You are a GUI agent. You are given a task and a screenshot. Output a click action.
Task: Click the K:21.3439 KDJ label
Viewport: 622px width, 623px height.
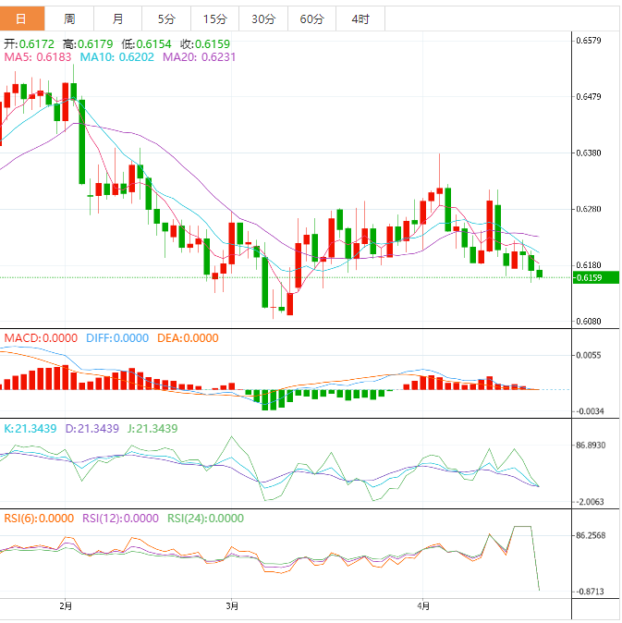[30, 429]
